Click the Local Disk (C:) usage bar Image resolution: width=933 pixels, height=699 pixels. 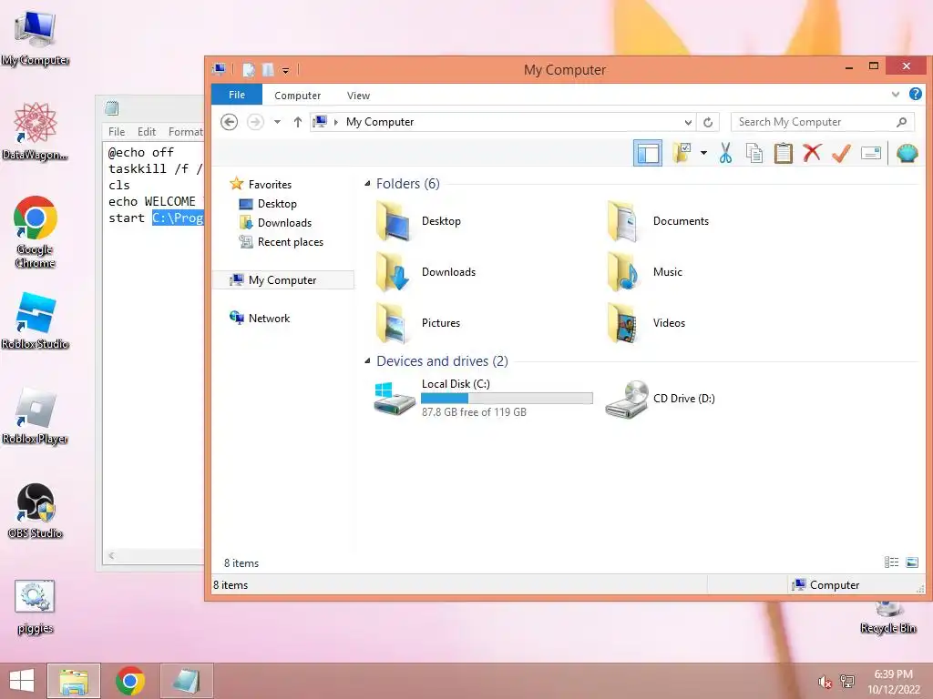tap(507, 399)
